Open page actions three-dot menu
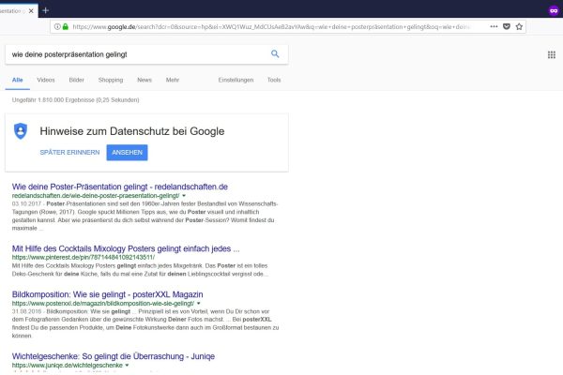 pos(494,26)
